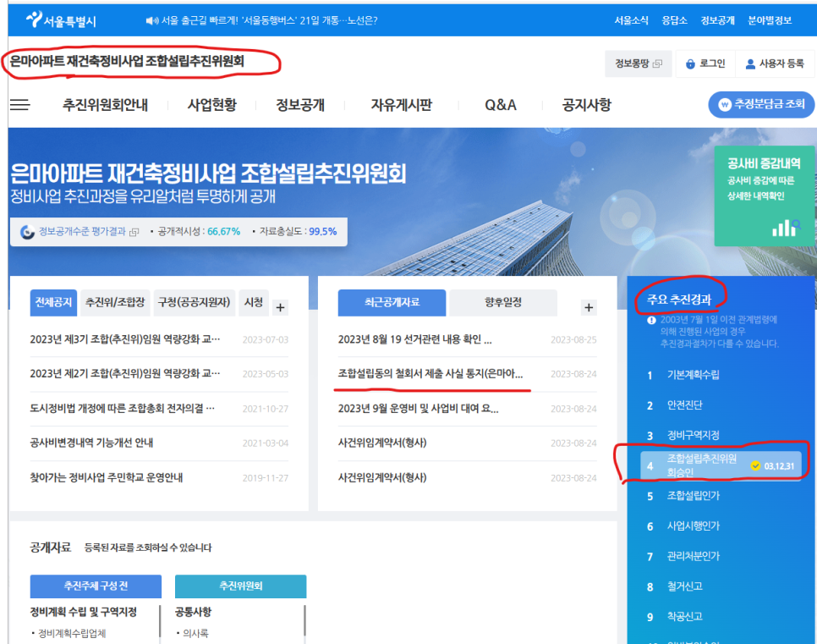
Task: Switch to 최근공개자료 tab
Action: (392, 302)
